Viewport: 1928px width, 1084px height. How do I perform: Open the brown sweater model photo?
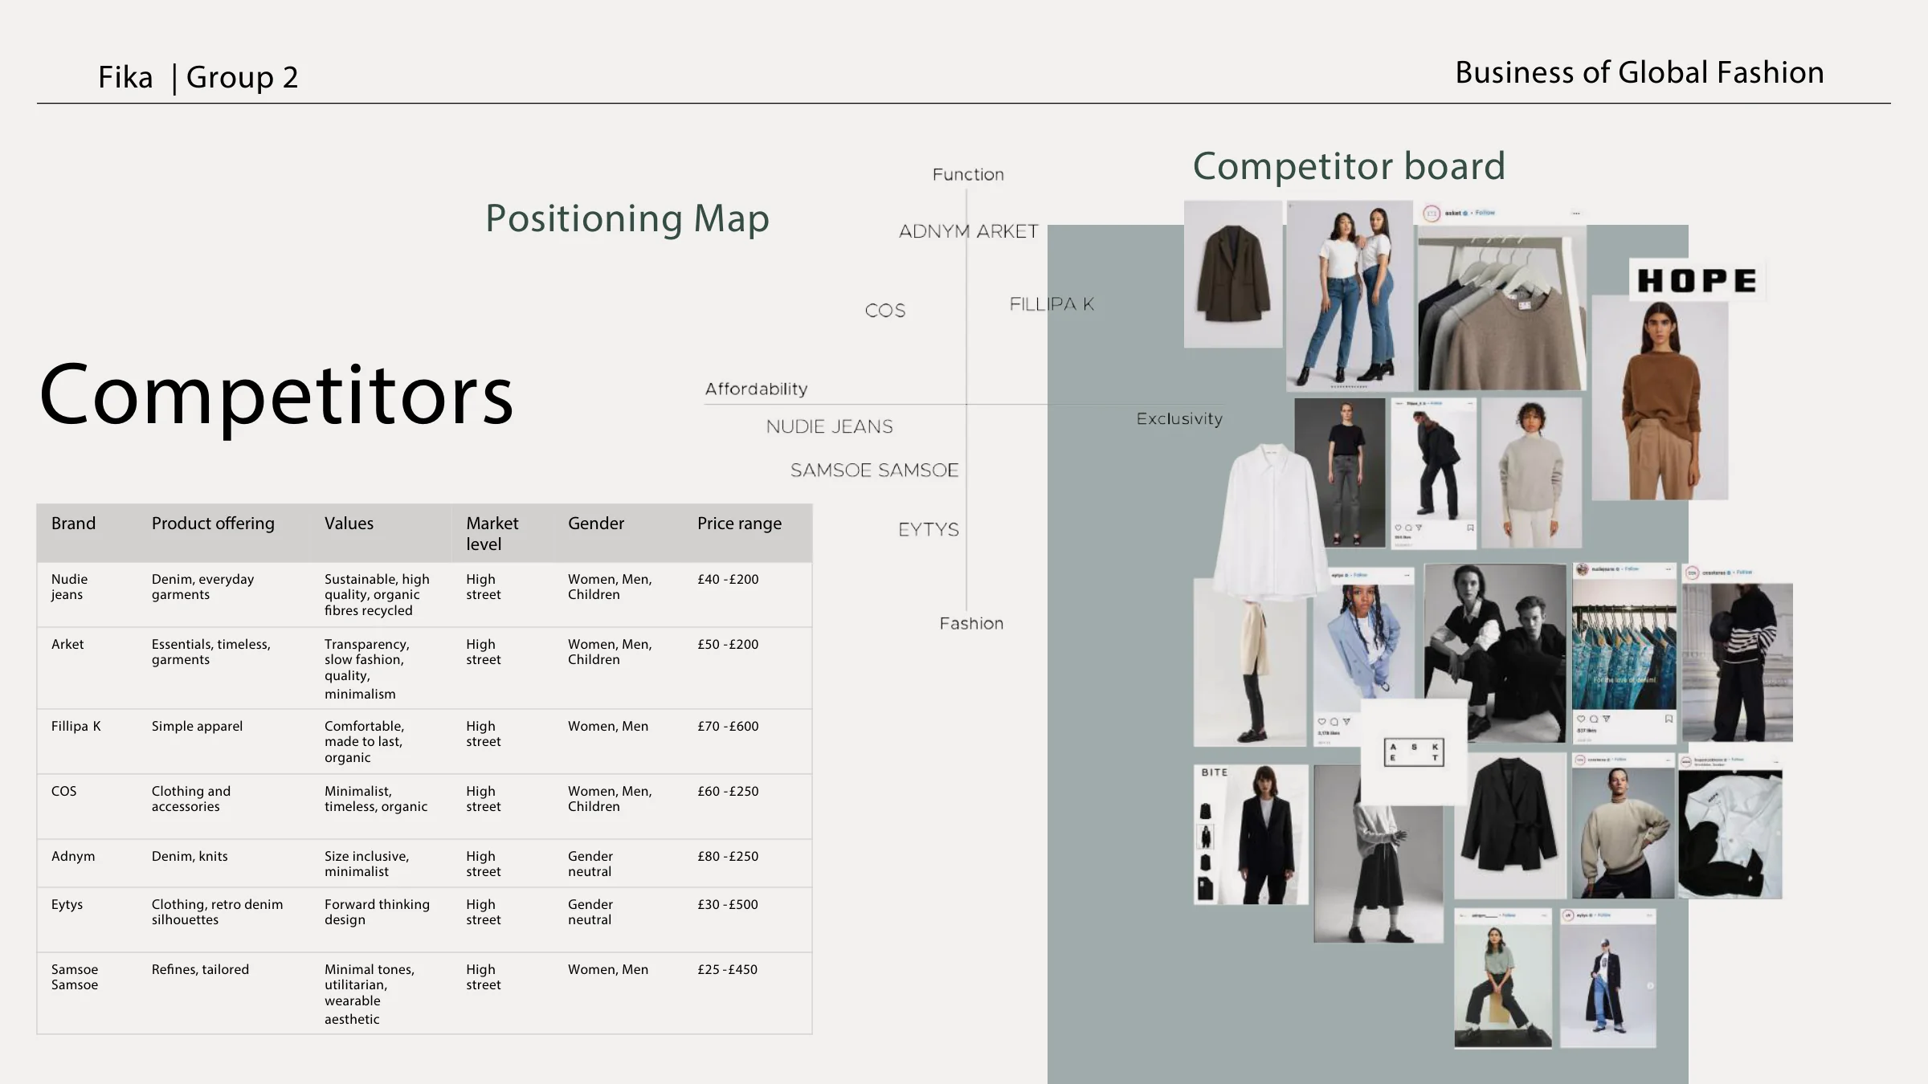click(1660, 398)
